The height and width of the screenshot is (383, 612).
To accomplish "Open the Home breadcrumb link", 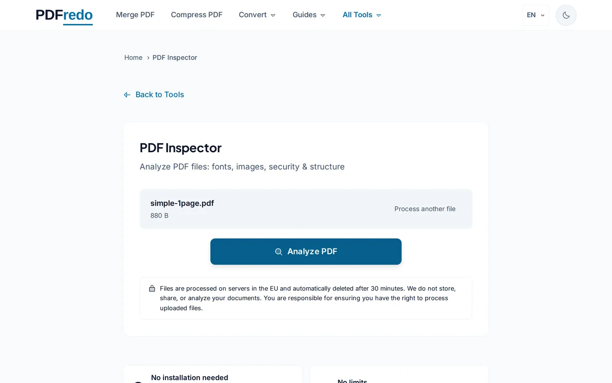I will pos(133,57).
